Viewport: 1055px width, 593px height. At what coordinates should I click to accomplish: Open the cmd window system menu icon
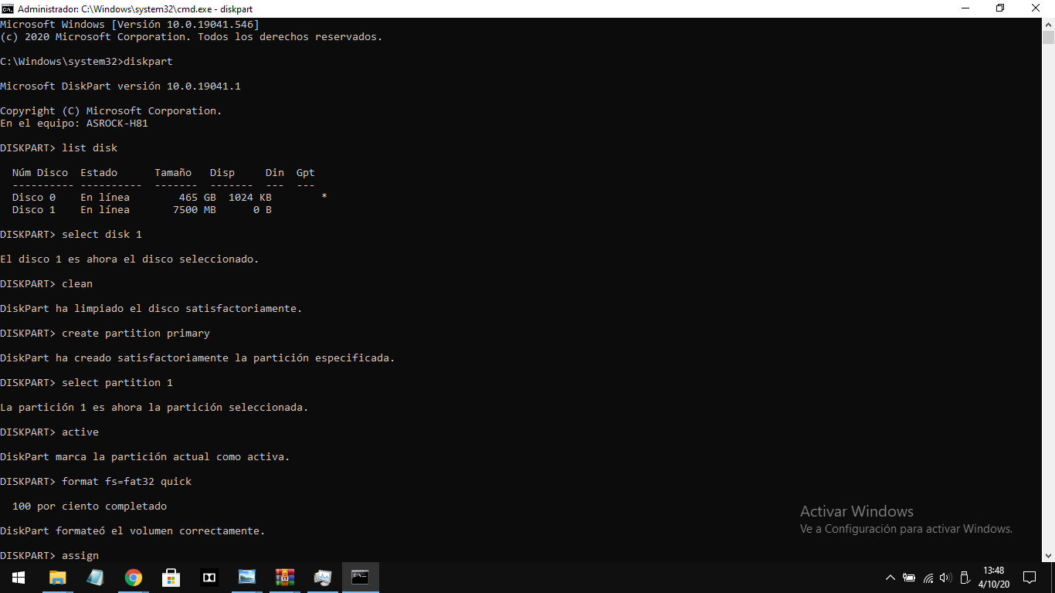[x=8, y=8]
